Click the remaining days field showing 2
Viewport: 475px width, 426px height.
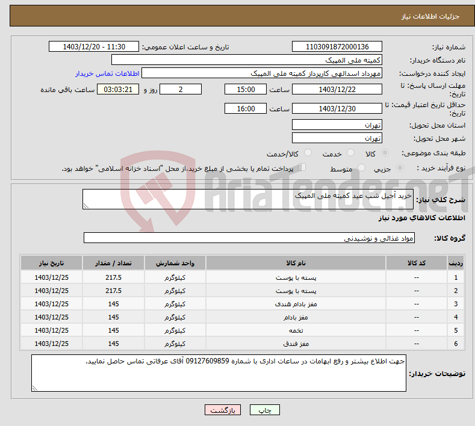[x=181, y=89]
